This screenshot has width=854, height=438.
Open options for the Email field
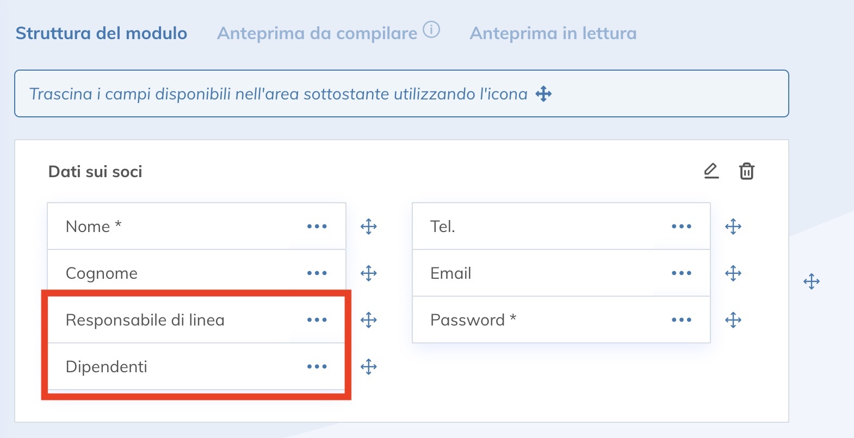point(682,273)
